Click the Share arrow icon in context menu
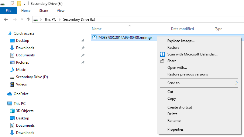Image resolution: width=244 pixels, height=137 pixels. [x=162, y=61]
